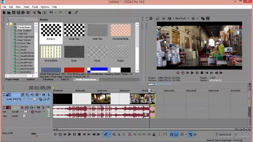Screen dimensions: 253x142
Task: Click the New Project toolbar icon
Action: pos(4,13)
